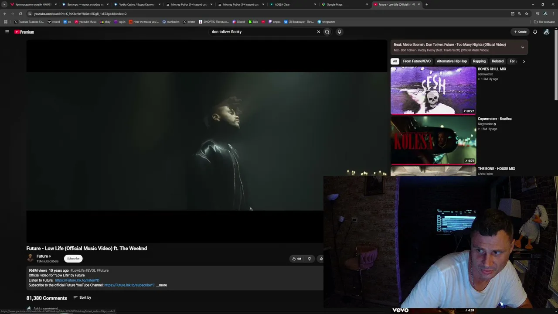Viewport: 558px width, 314px height.
Task: Open the Future.lnk.to/listenYD link
Action: tap(77, 280)
